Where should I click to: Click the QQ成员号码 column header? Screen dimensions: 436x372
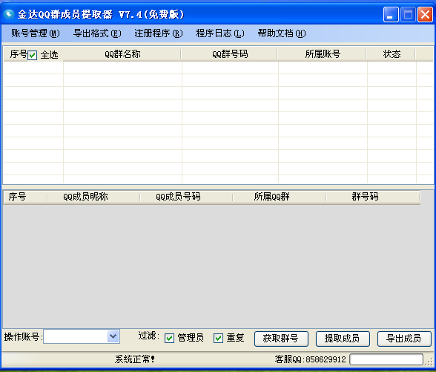tap(186, 197)
